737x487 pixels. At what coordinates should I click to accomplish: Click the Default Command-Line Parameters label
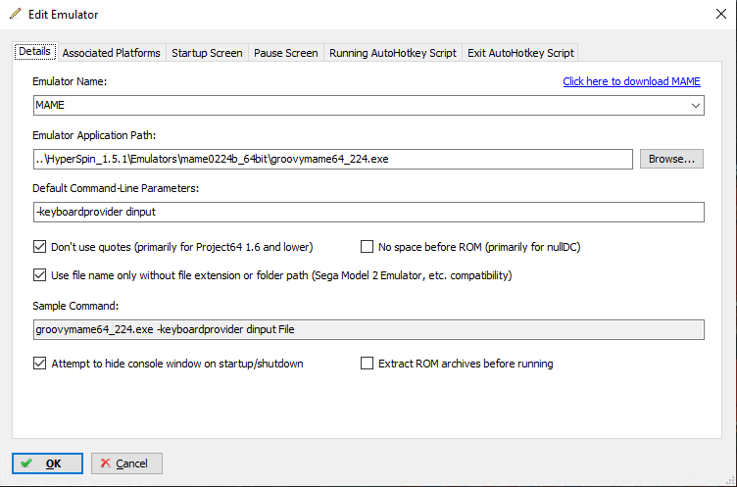(x=116, y=188)
